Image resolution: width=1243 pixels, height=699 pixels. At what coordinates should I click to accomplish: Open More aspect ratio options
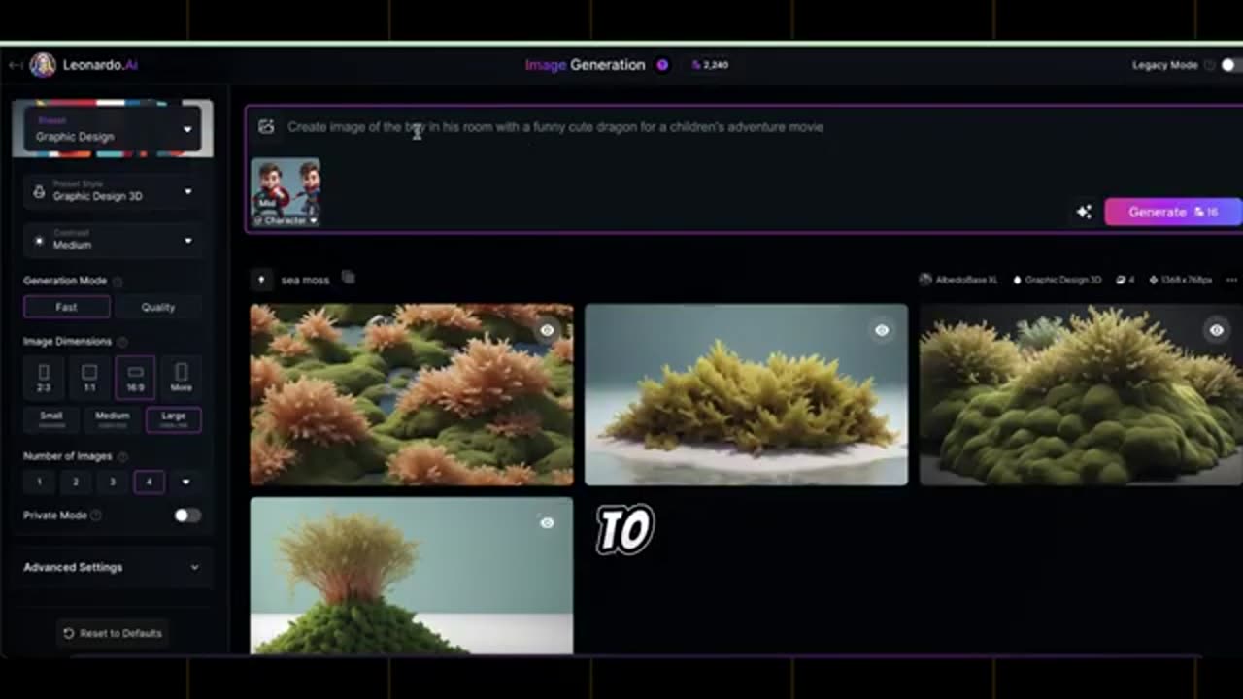[x=182, y=378]
